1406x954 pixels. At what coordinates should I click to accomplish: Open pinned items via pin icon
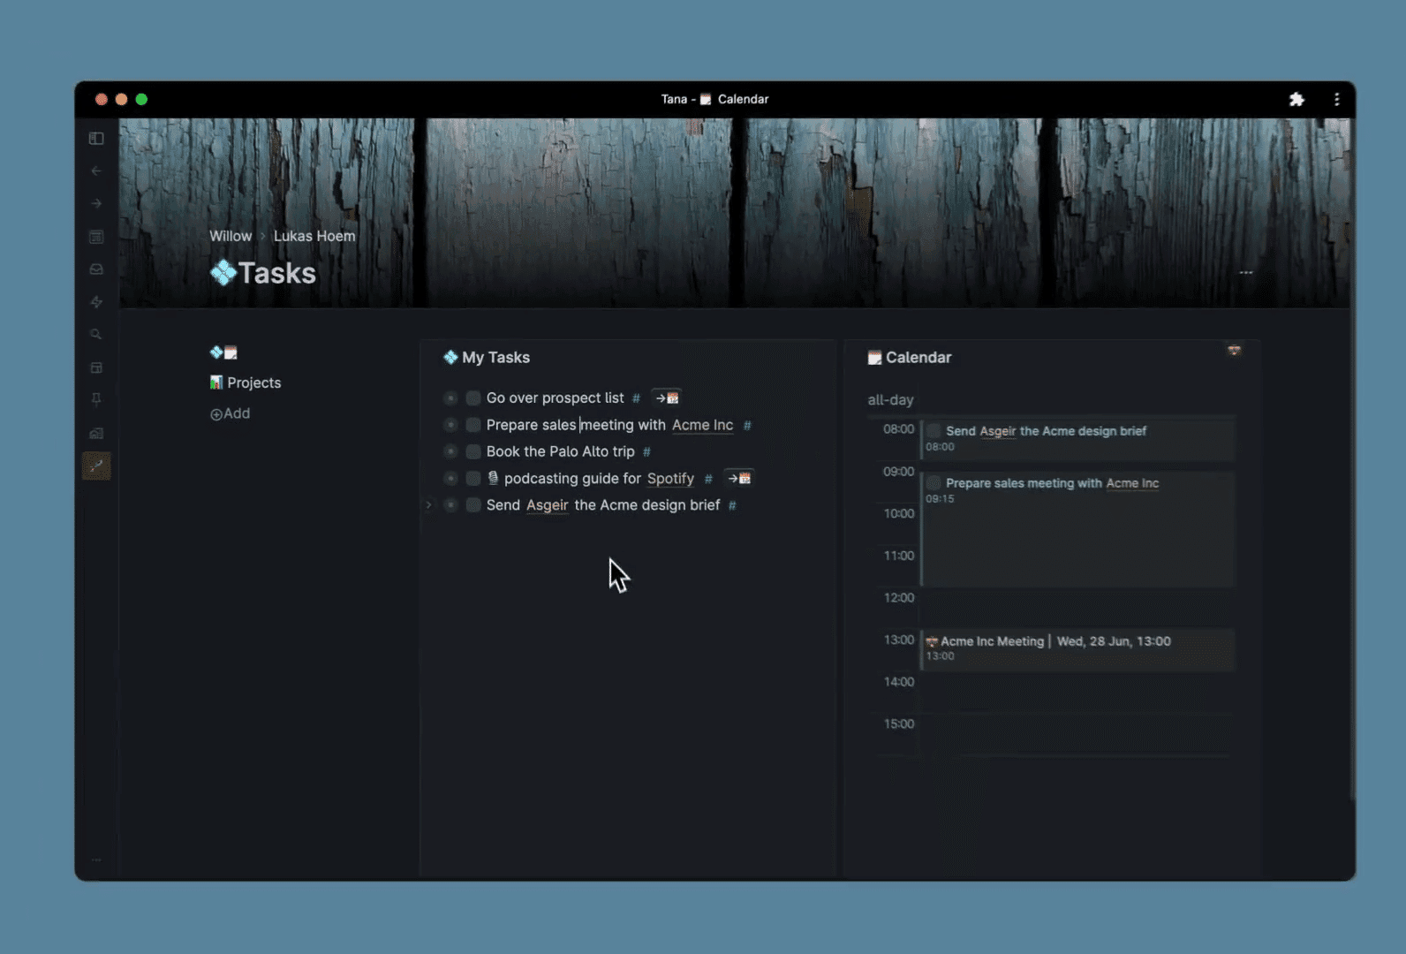click(x=96, y=400)
